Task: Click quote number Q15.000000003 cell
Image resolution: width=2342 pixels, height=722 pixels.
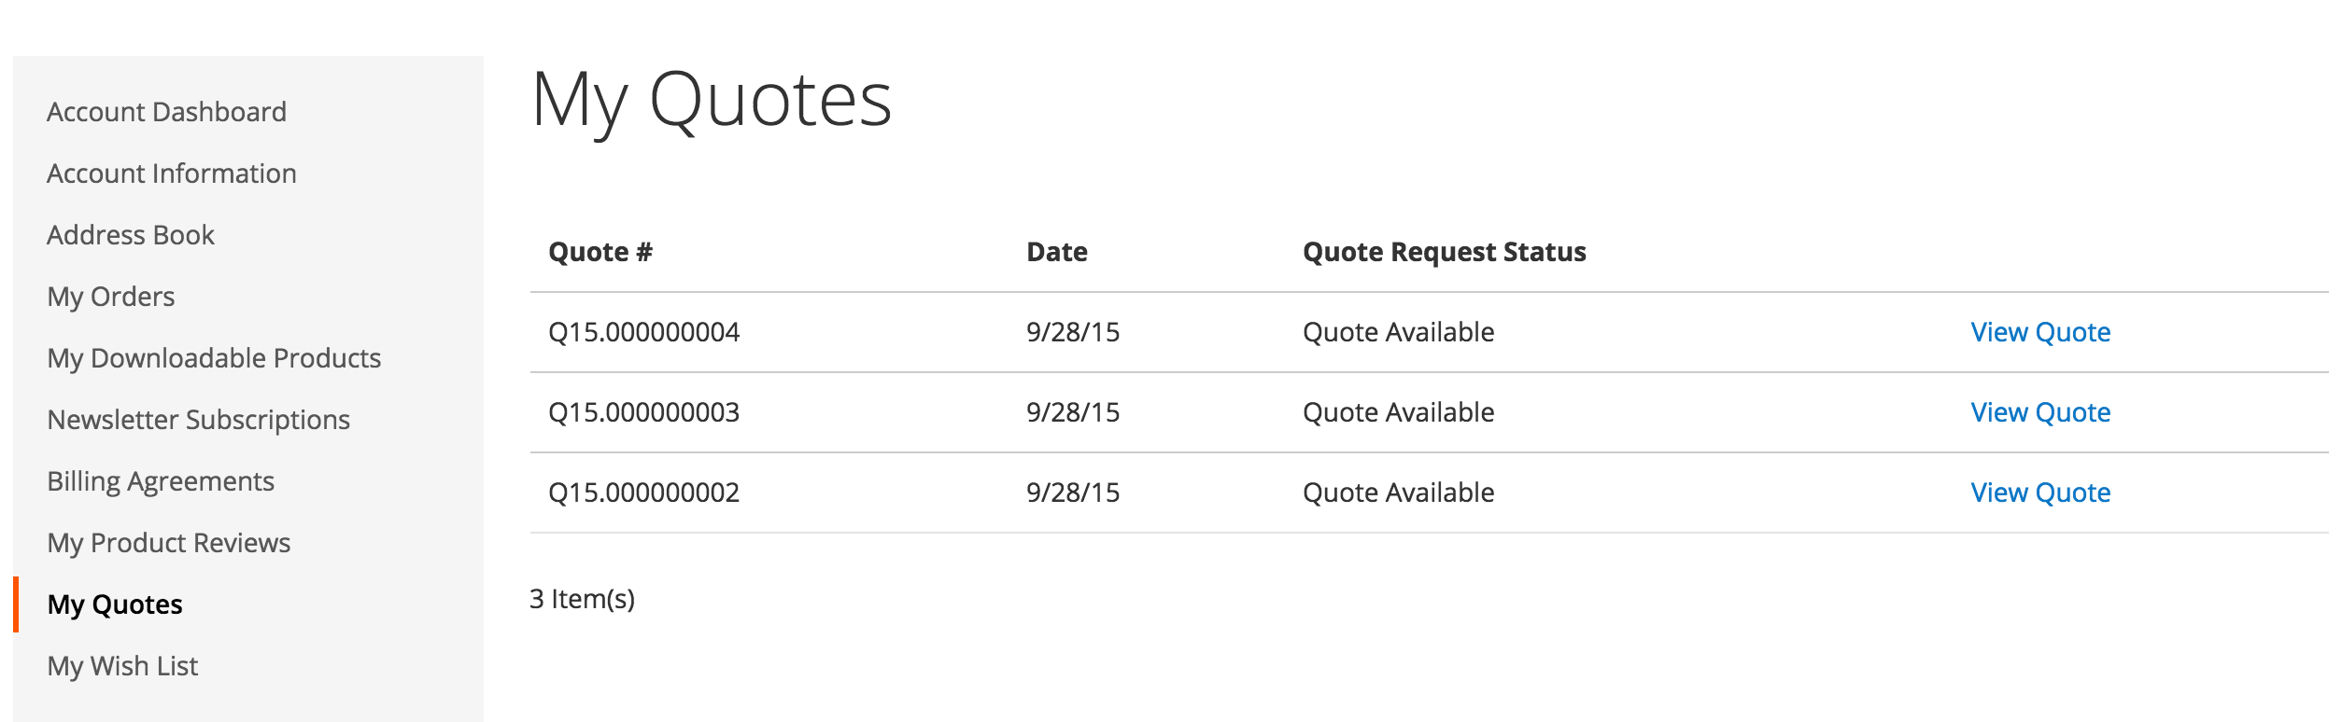Action: (x=643, y=412)
